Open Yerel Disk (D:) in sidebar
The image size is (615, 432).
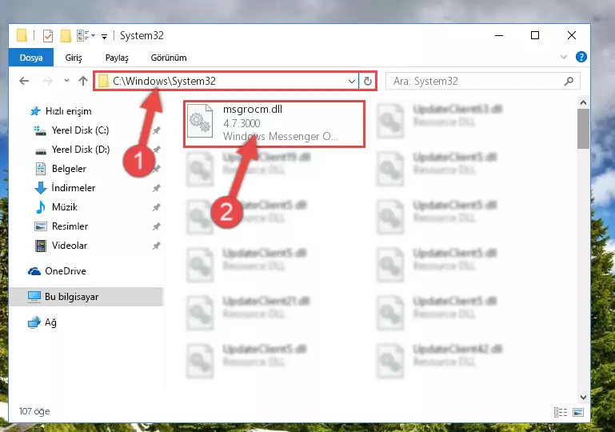pos(81,150)
